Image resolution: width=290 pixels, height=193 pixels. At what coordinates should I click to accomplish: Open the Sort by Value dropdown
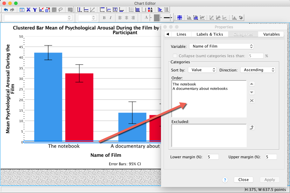pos(202,70)
